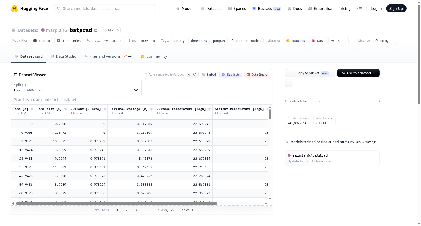Switch to the Dataset card tab
Viewport: 421px width, 226px height.
[28, 56]
